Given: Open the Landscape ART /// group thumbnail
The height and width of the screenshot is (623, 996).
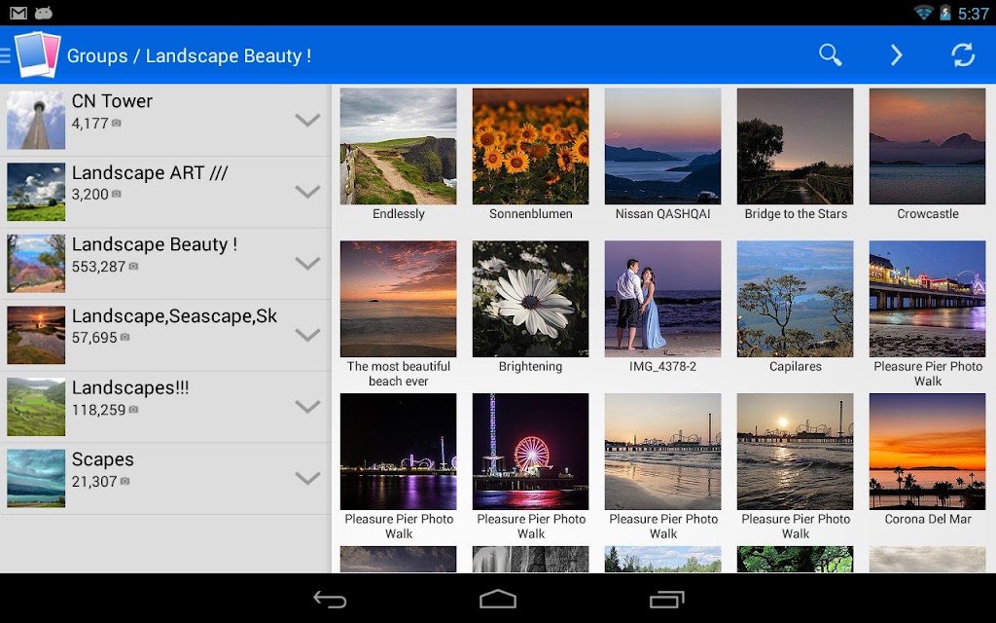Looking at the screenshot, I should 36,192.
